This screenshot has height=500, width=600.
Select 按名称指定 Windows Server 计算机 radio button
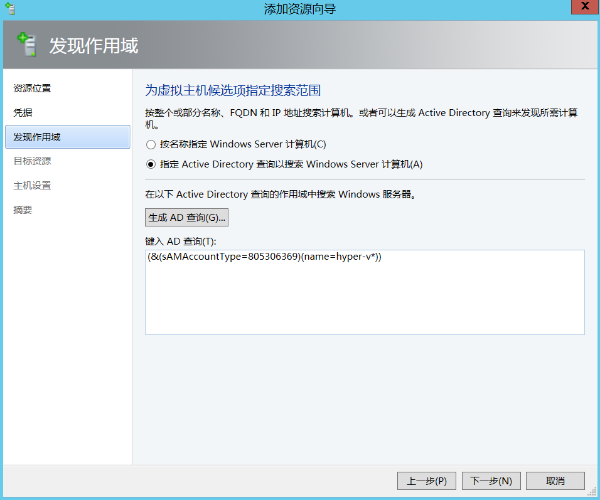tap(151, 144)
